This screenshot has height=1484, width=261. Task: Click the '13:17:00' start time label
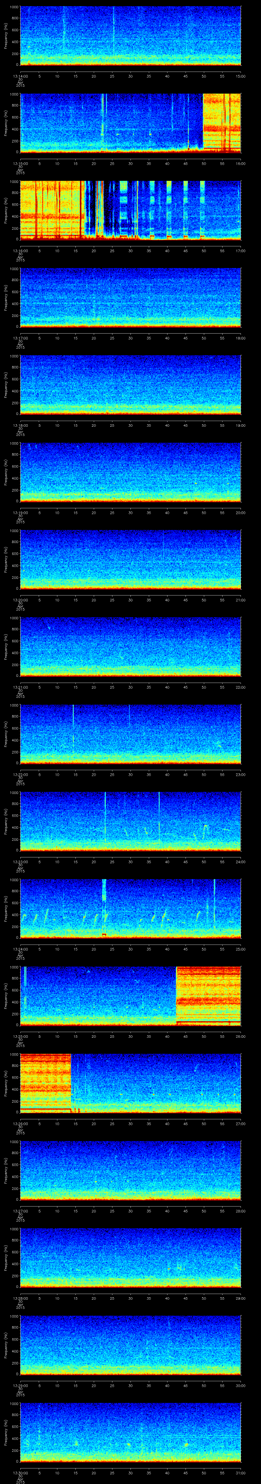20,338
